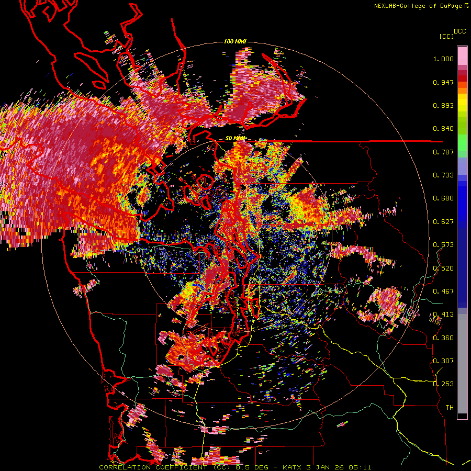The width and height of the screenshot is (471, 471).
Task: Click the 0.413 legend value
Action: tap(443, 315)
